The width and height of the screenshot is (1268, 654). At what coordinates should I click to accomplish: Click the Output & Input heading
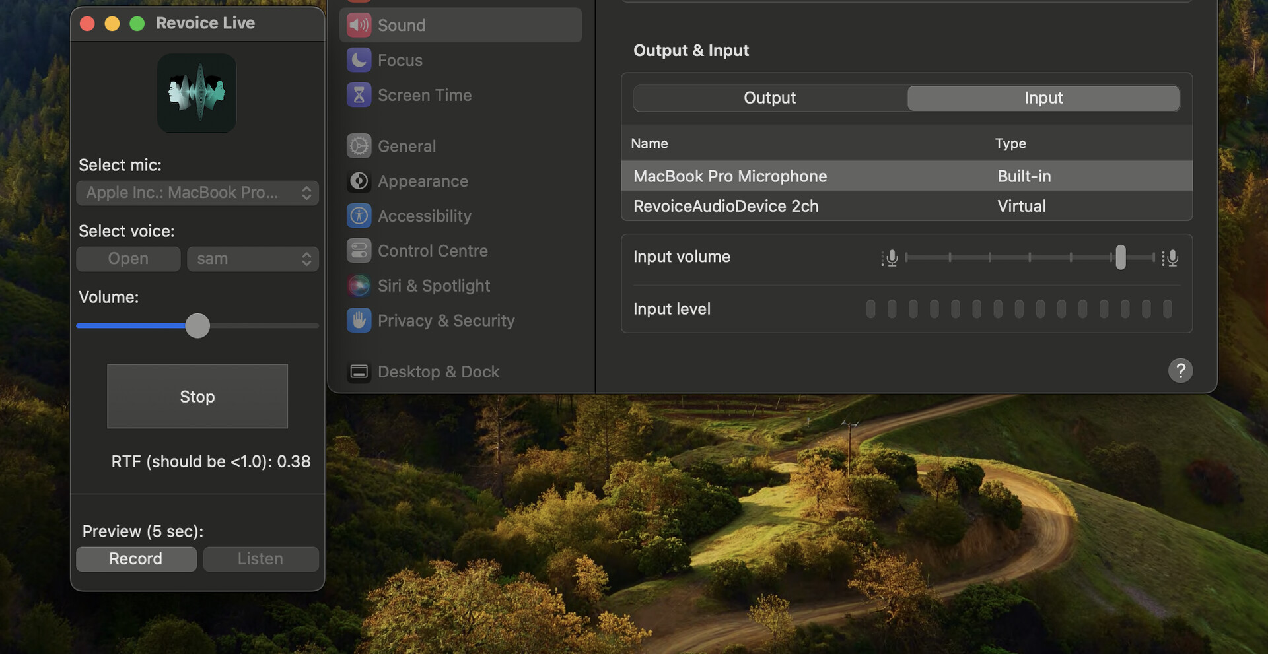point(691,50)
